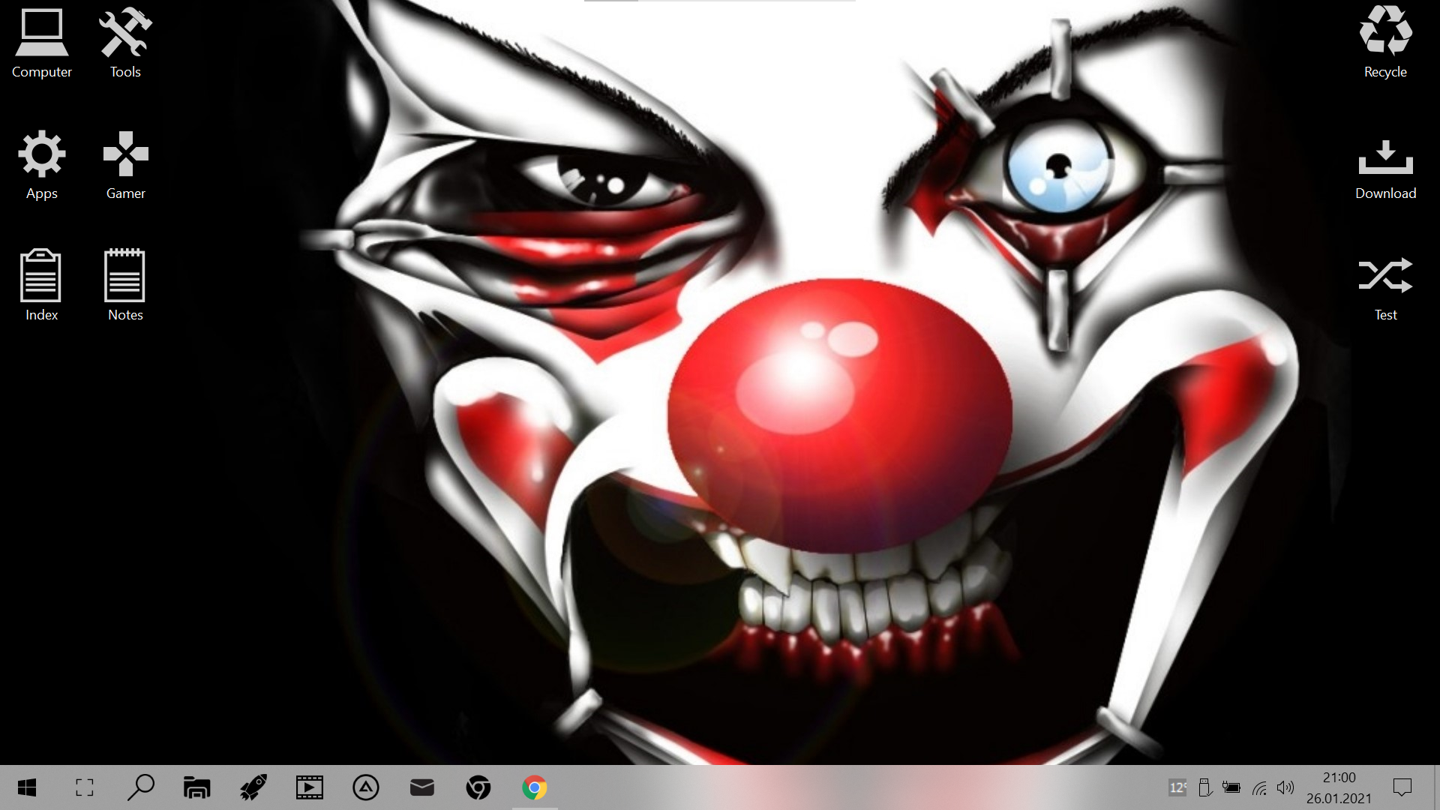Open the volume speaker tray icon
Image resolution: width=1440 pixels, height=810 pixels.
(x=1285, y=787)
